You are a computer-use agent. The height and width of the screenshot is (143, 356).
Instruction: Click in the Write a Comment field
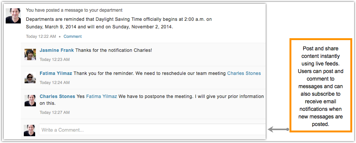tap(152, 130)
